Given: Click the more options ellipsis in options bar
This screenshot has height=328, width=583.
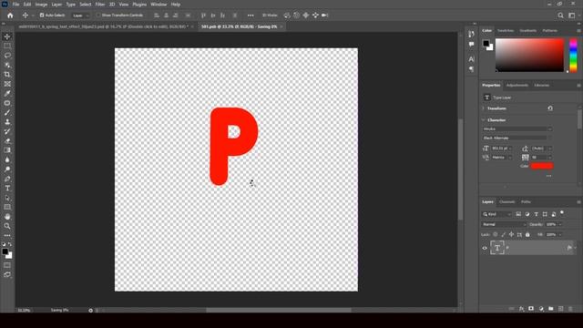Looking at the screenshot, I should pyautogui.click(x=251, y=15).
